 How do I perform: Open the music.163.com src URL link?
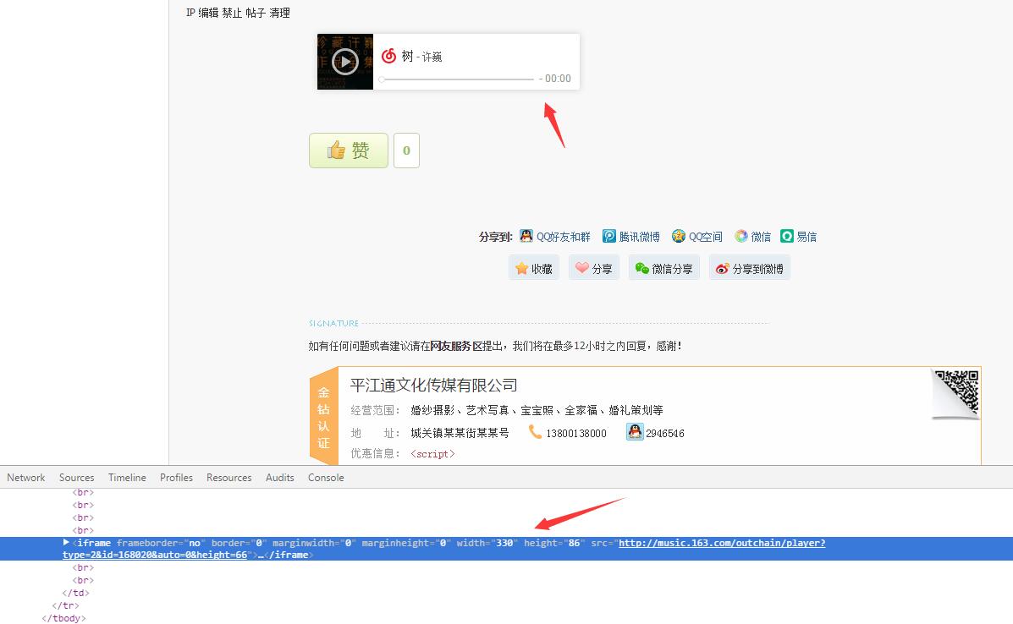coord(722,544)
